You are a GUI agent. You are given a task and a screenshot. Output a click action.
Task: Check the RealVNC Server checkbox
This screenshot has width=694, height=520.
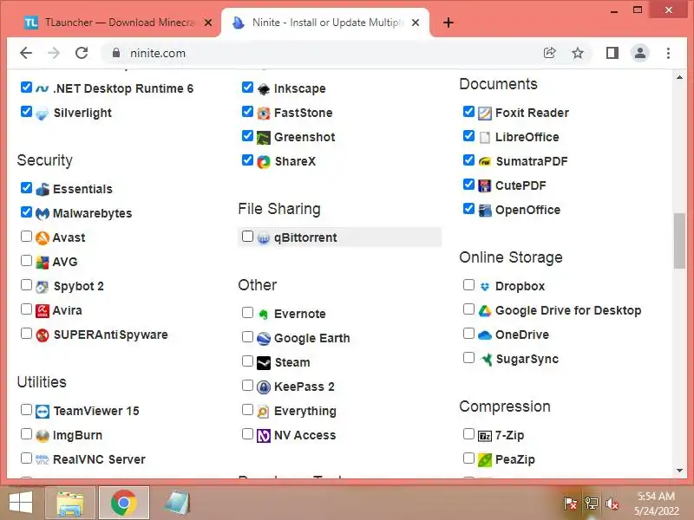click(x=26, y=458)
